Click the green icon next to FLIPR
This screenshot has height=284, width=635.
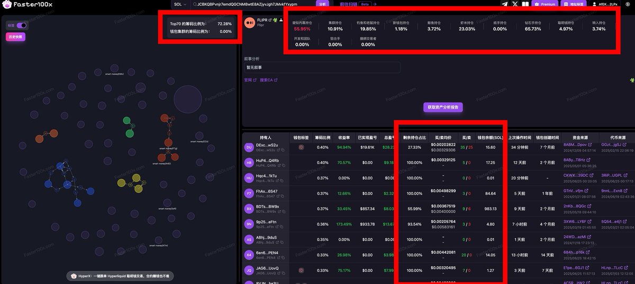(x=275, y=20)
